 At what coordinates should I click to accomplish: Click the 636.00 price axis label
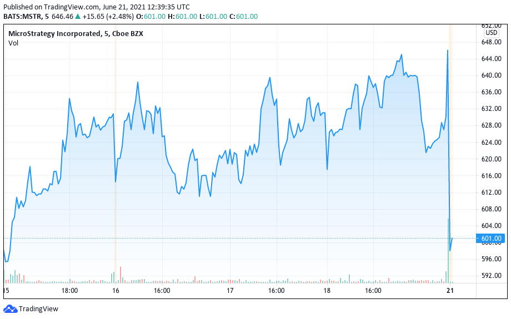(491, 92)
